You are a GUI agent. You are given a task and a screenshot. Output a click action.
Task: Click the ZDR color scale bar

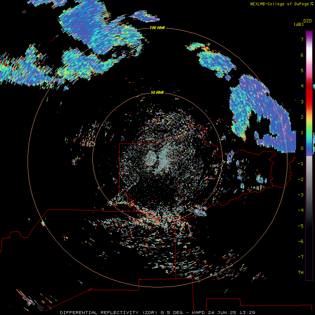click(x=309, y=155)
